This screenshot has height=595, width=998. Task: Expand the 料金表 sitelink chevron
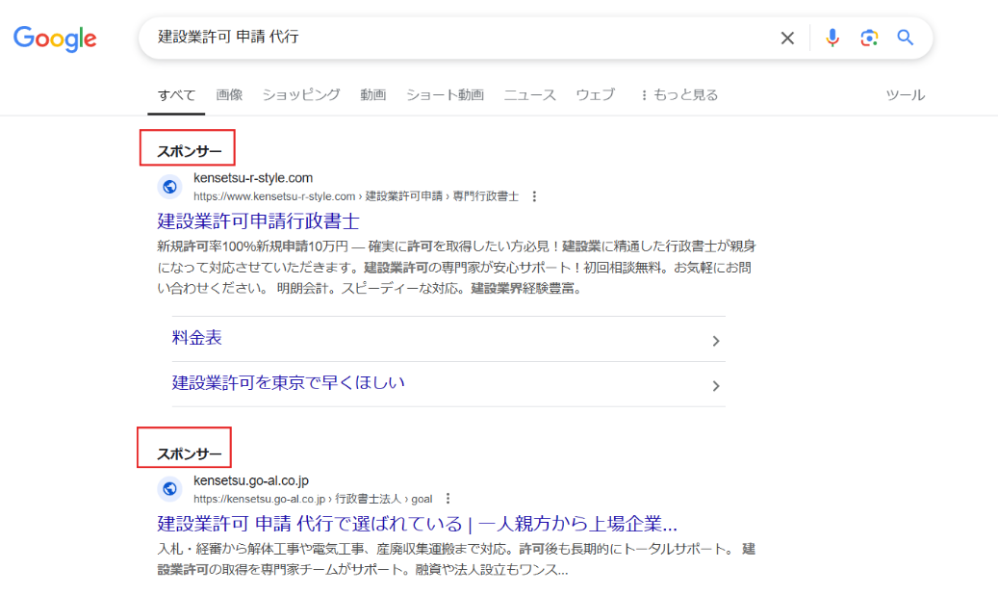[x=715, y=340]
